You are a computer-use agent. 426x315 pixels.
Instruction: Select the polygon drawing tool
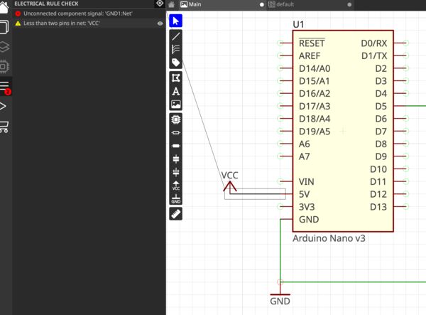click(176, 78)
